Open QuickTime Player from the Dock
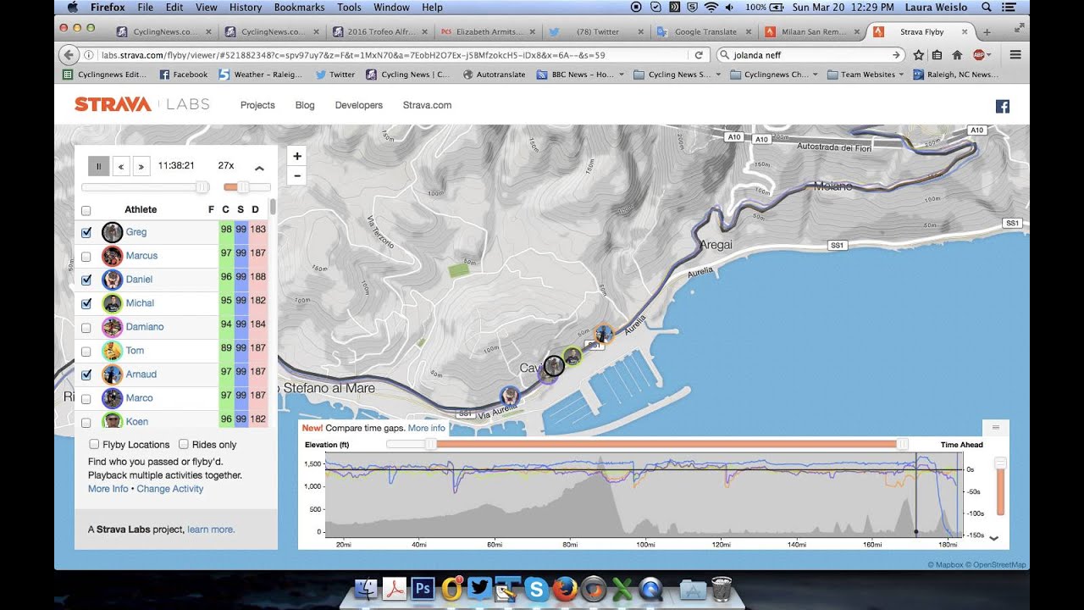 pos(651,589)
